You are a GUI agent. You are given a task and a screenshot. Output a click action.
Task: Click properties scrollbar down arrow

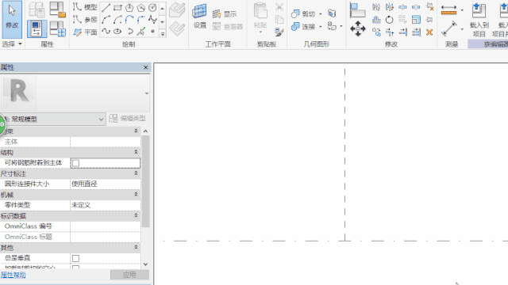(145, 264)
